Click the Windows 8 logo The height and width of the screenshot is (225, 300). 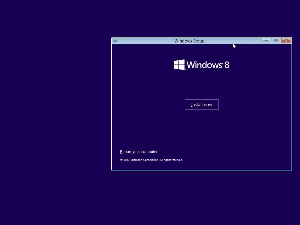[x=201, y=65]
